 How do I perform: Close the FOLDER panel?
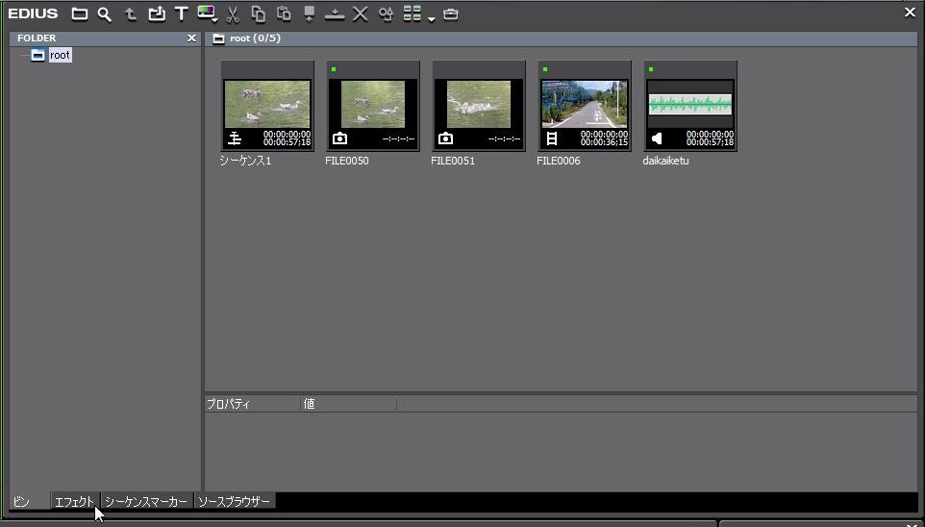(x=191, y=38)
